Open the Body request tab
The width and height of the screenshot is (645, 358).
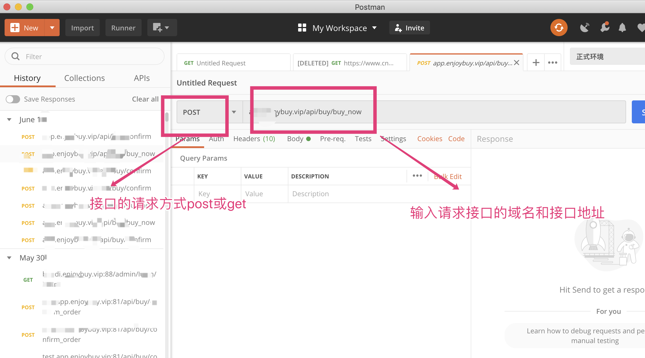click(295, 139)
